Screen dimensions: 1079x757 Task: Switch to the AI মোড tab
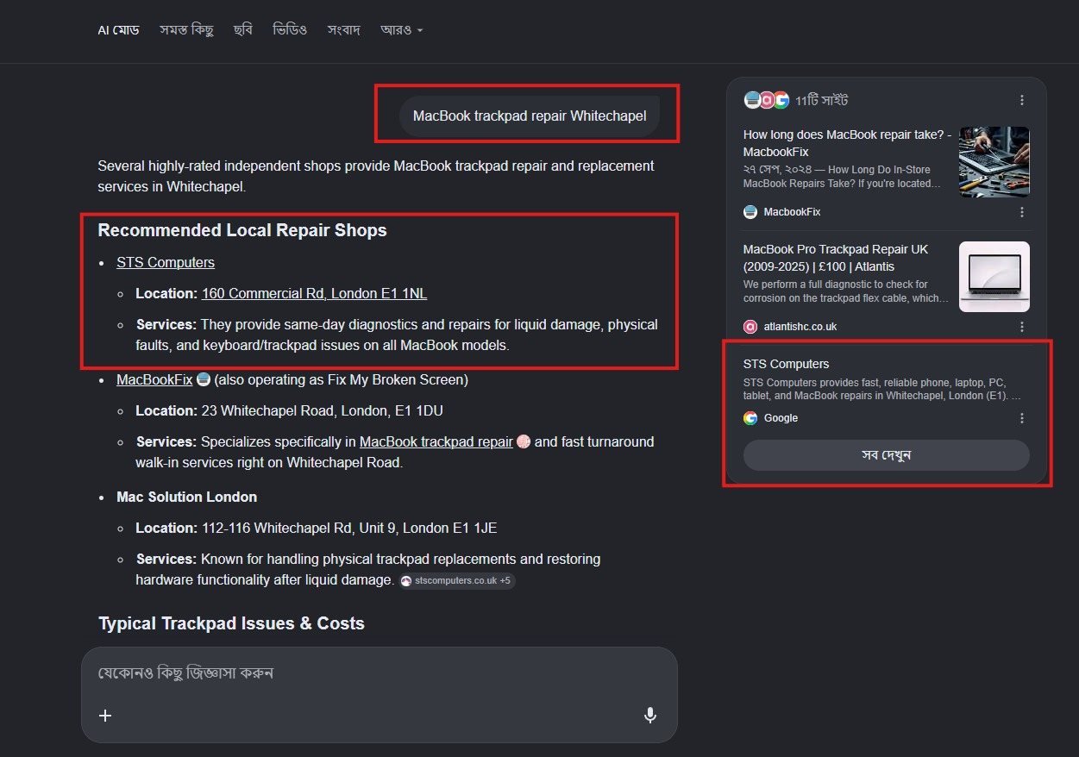(x=118, y=30)
